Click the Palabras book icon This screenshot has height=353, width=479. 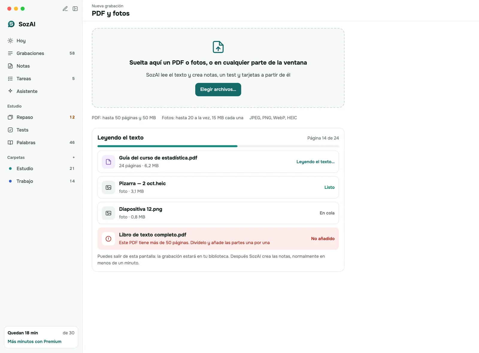[10, 143]
